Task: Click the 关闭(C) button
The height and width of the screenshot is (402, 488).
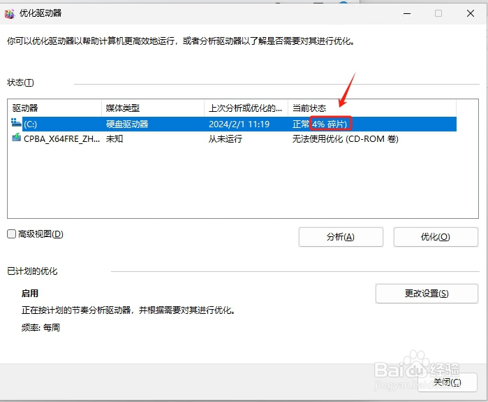Action: (x=448, y=382)
